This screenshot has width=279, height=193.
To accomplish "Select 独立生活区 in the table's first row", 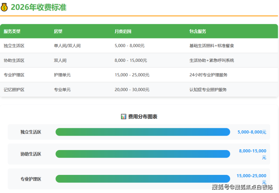I will pyautogui.click(x=14, y=46).
